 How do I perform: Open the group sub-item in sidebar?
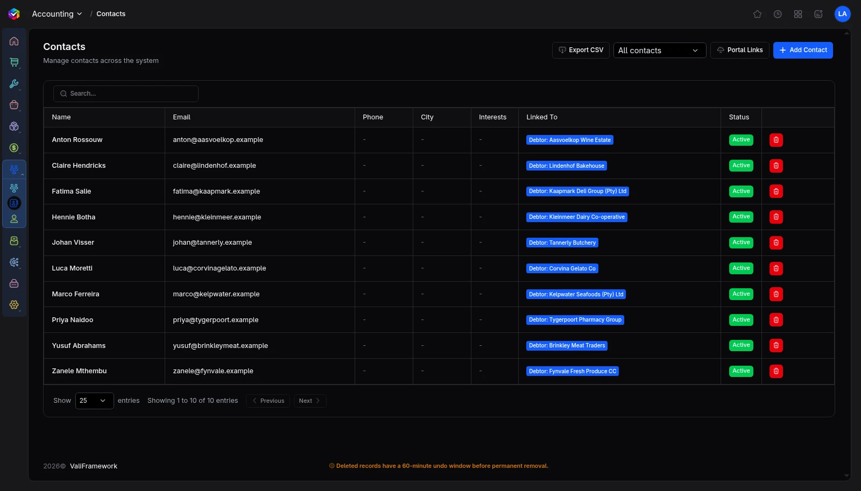coord(14,188)
